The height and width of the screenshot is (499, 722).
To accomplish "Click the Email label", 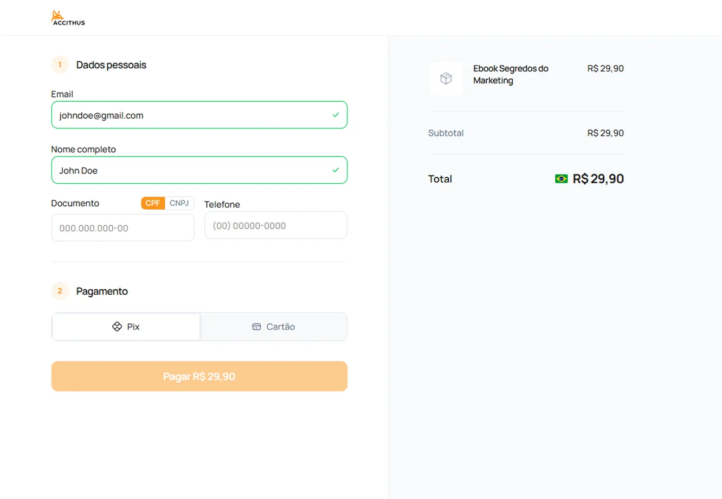I will click(x=62, y=94).
